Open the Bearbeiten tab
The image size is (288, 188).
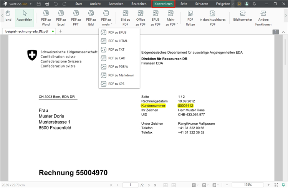pos(139,4)
